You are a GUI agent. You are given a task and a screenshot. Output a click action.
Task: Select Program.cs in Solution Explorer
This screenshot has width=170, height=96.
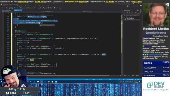(x=131, y=20)
